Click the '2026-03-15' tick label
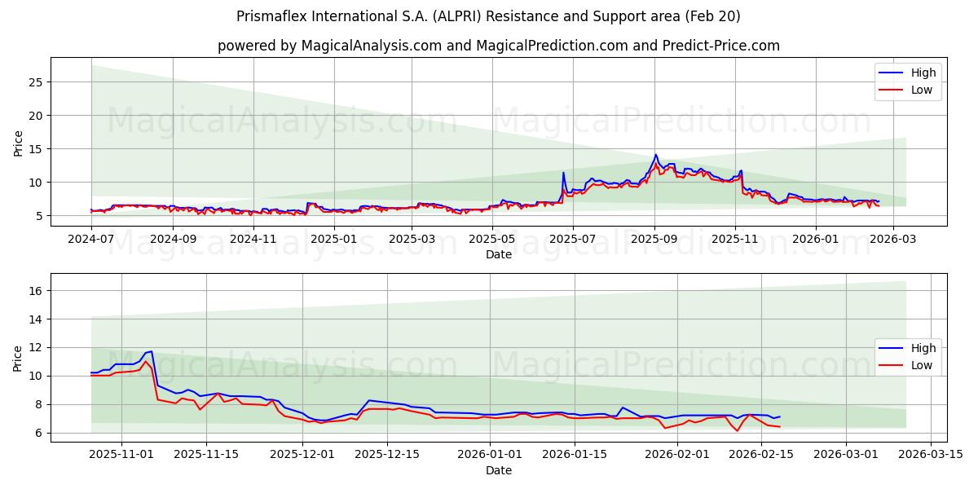 pyautogui.click(x=930, y=455)
